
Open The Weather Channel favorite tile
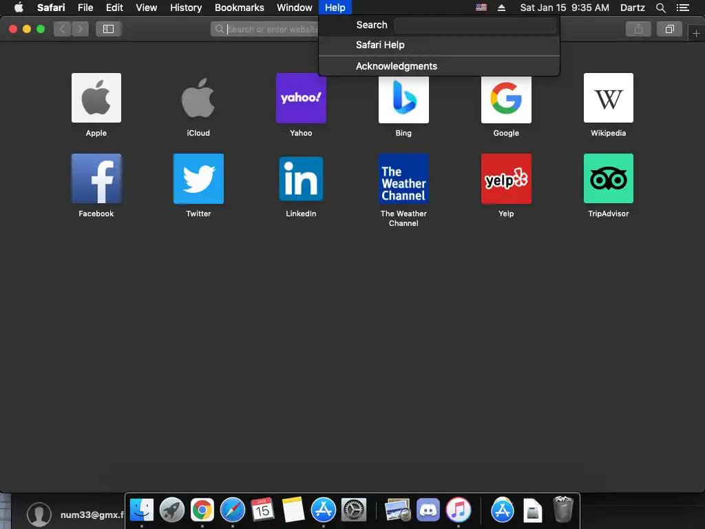[x=403, y=178]
